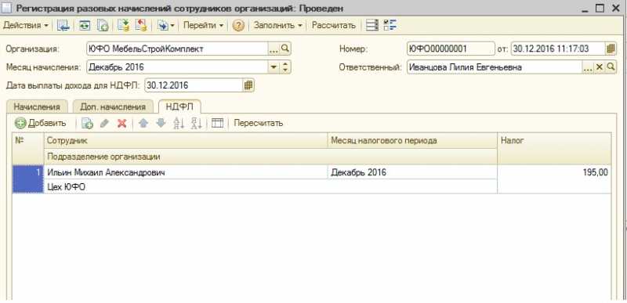627x303 pixels.
Task: Click the document date field 30.12.2016 11:17:03
Action: 557,49
